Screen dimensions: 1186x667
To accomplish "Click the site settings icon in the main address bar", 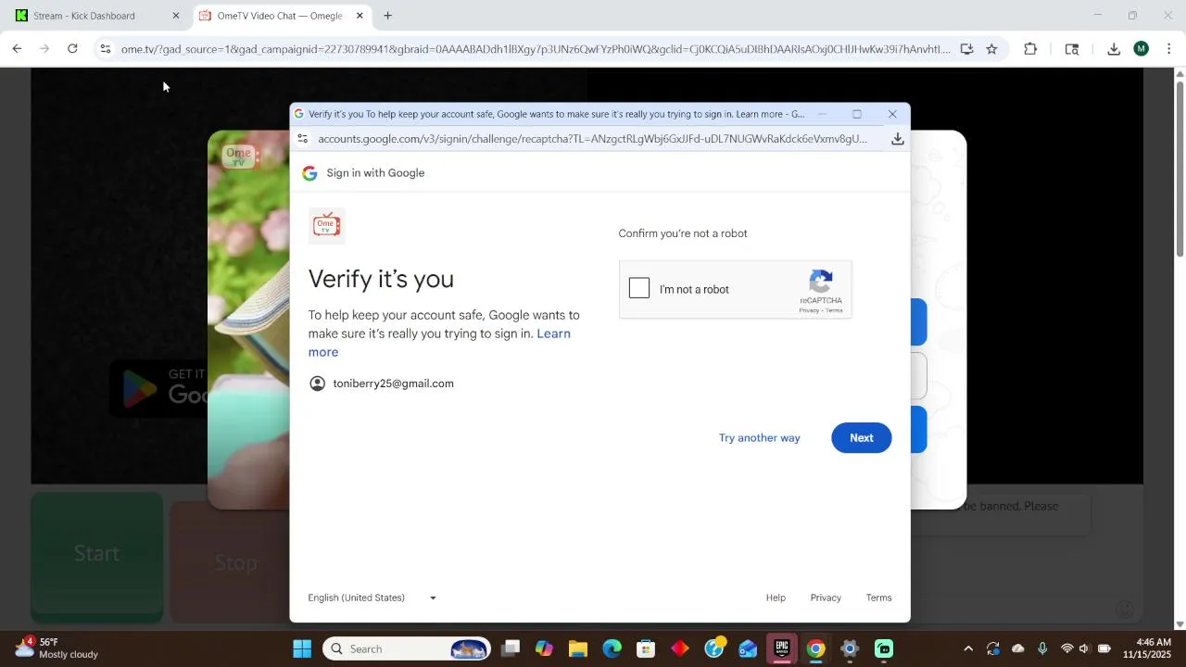I will pos(106,49).
